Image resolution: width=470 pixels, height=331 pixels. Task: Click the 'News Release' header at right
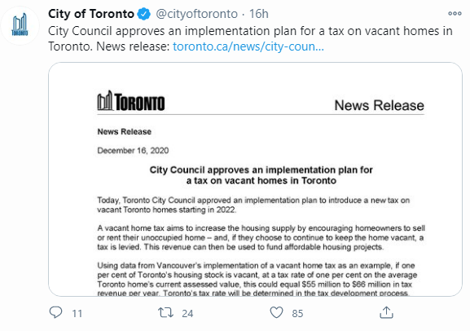(x=380, y=105)
